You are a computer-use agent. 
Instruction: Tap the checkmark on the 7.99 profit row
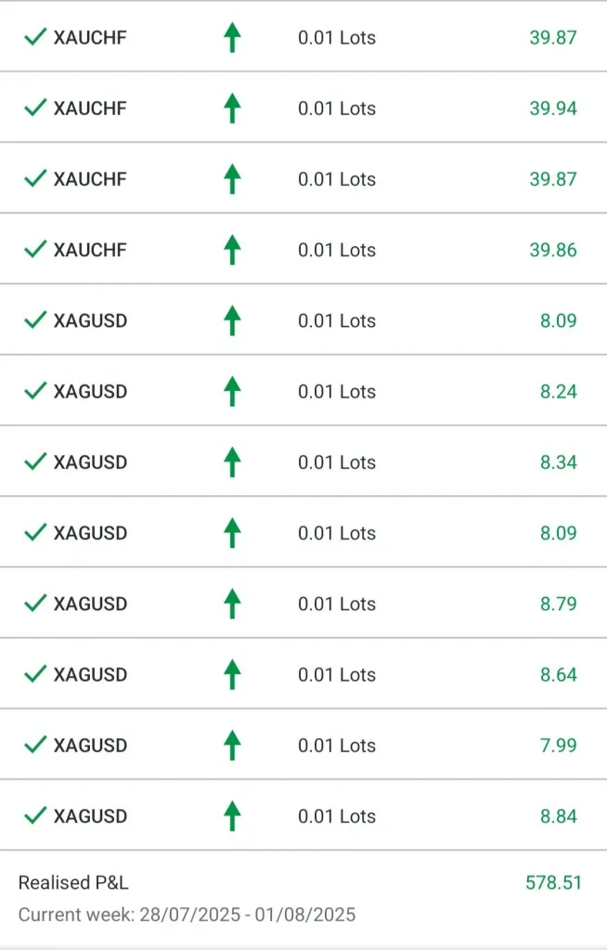click(x=35, y=745)
